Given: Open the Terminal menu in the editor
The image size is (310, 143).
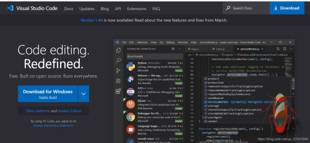Looking at the screenshot, I should coord(183,42).
